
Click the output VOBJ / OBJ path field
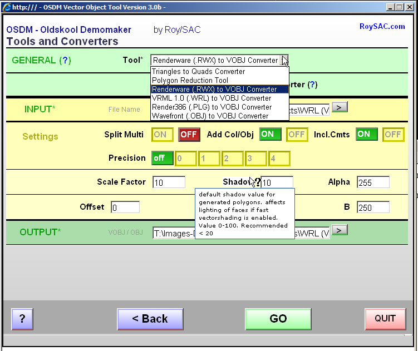click(x=241, y=233)
